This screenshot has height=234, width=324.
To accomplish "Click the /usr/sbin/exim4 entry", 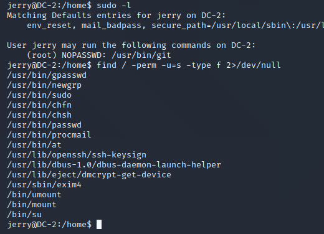I will point(44,185).
